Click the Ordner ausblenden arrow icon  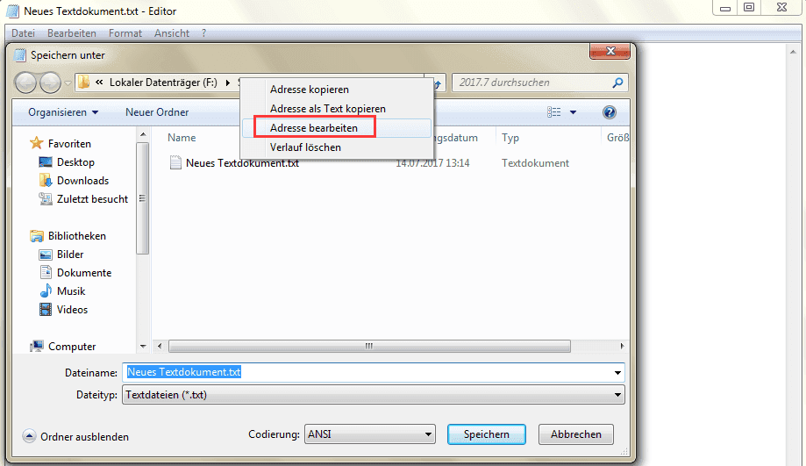[x=29, y=437]
